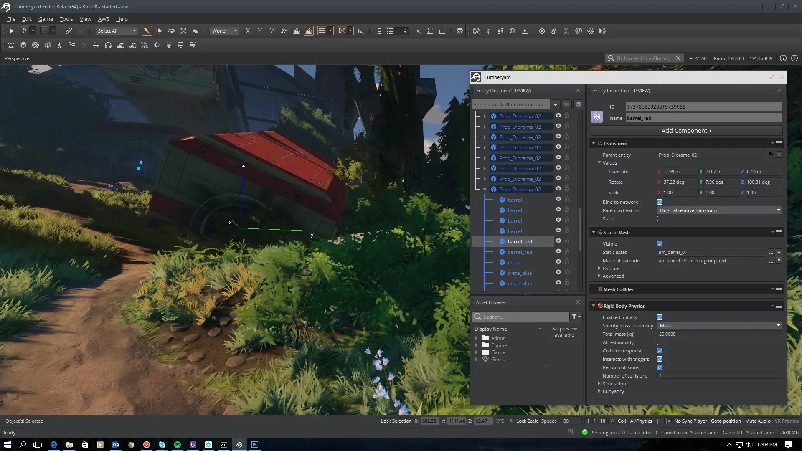Hide the crate entity using eye icon

point(558,262)
